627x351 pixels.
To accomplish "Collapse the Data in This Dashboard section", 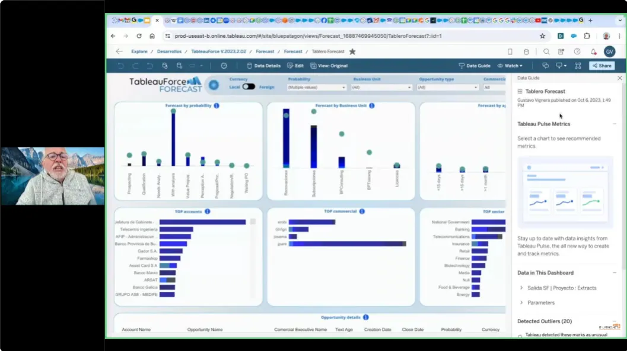I will point(615,273).
